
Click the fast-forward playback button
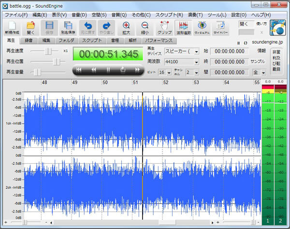(137, 70)
